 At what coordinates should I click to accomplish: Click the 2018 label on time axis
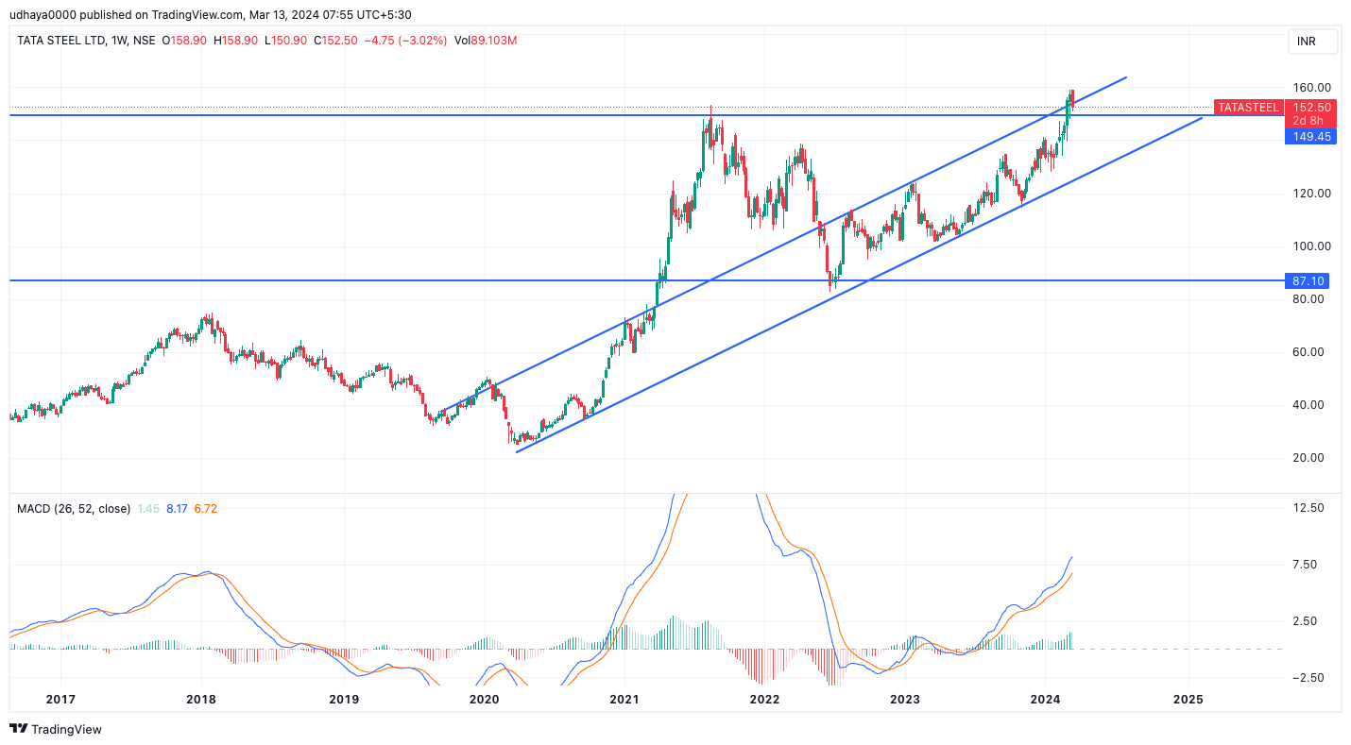point(201,700)
